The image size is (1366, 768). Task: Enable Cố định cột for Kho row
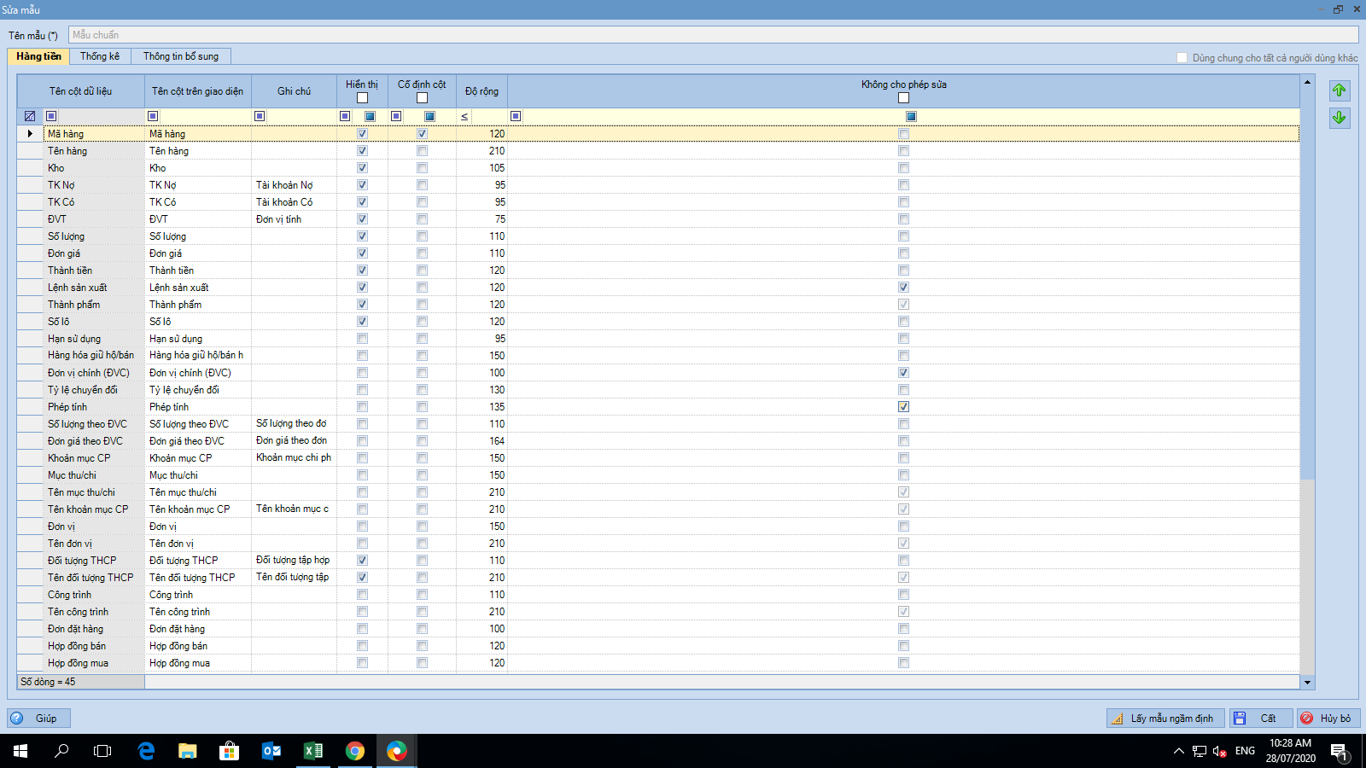422,168
